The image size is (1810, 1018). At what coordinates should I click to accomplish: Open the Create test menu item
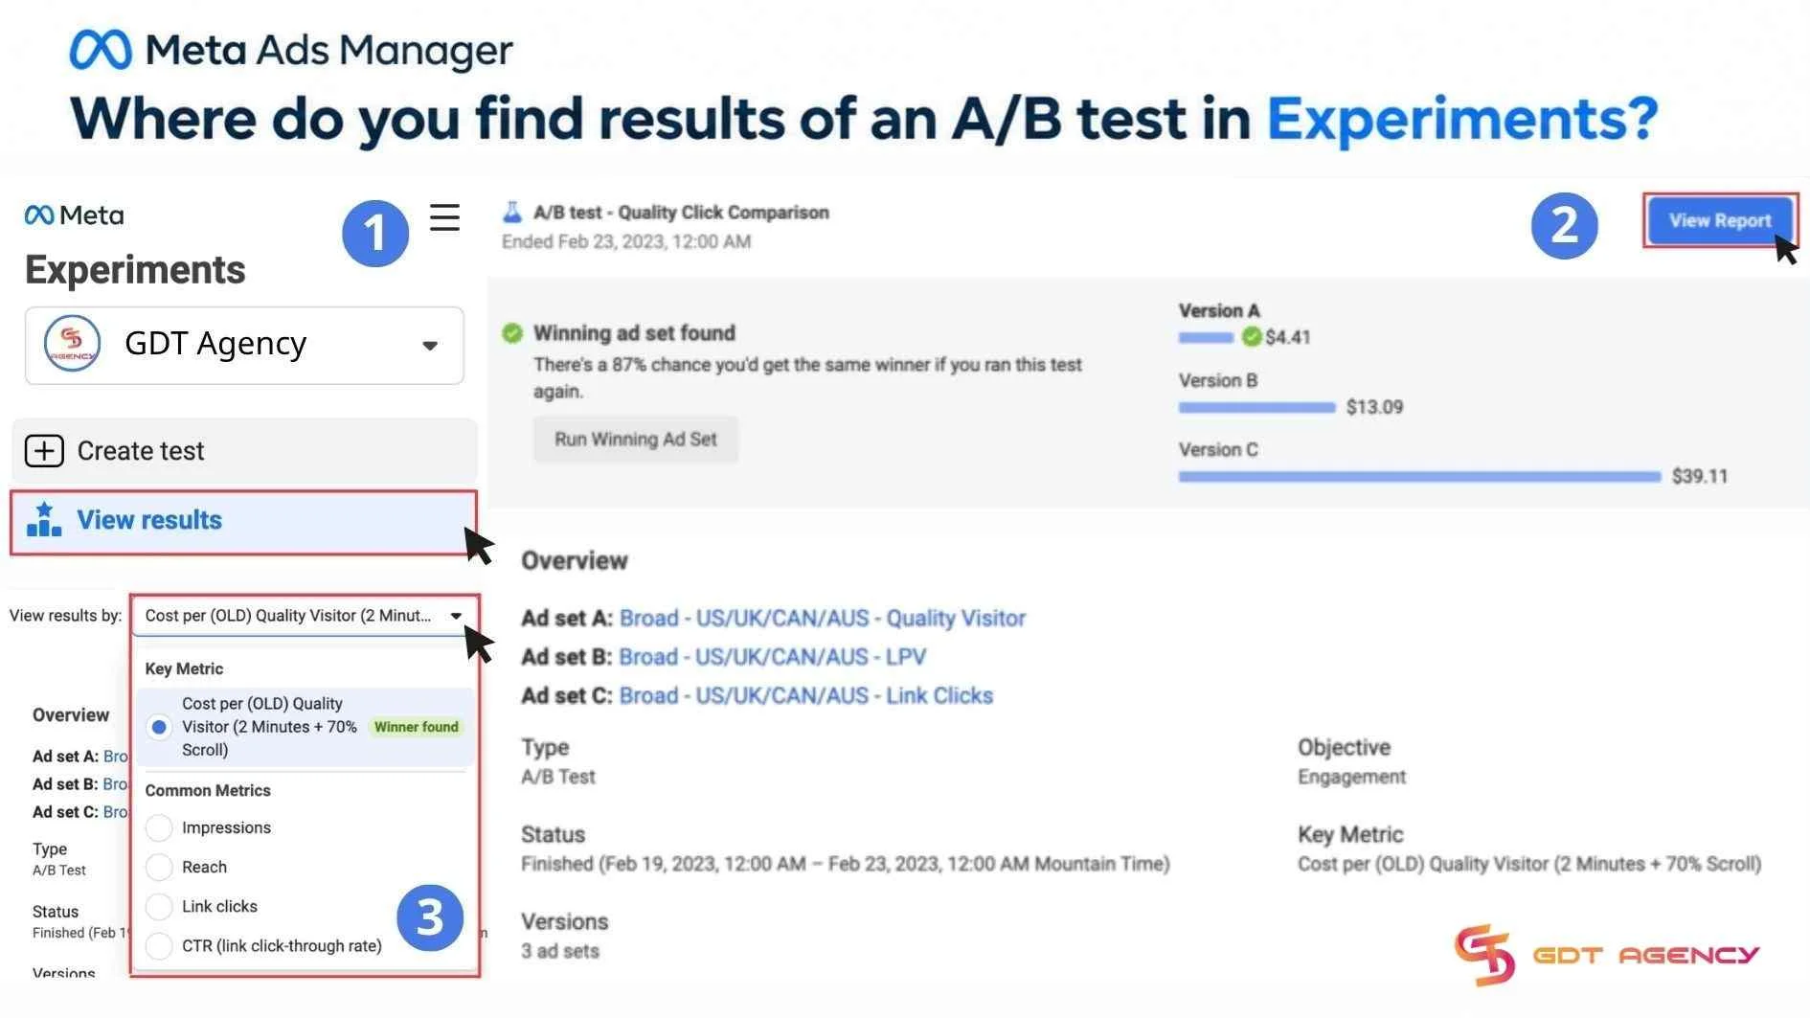(244, 450)
